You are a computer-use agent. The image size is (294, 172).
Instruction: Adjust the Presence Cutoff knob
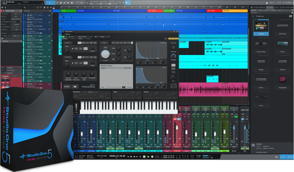105,54
